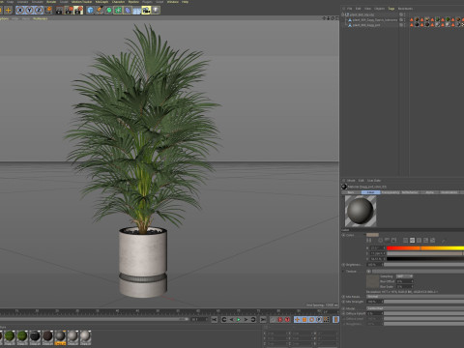The width and height of the screenshot is (464, 348).
Task: Open the Sampling dropdown
Action: tap(404, 276)
